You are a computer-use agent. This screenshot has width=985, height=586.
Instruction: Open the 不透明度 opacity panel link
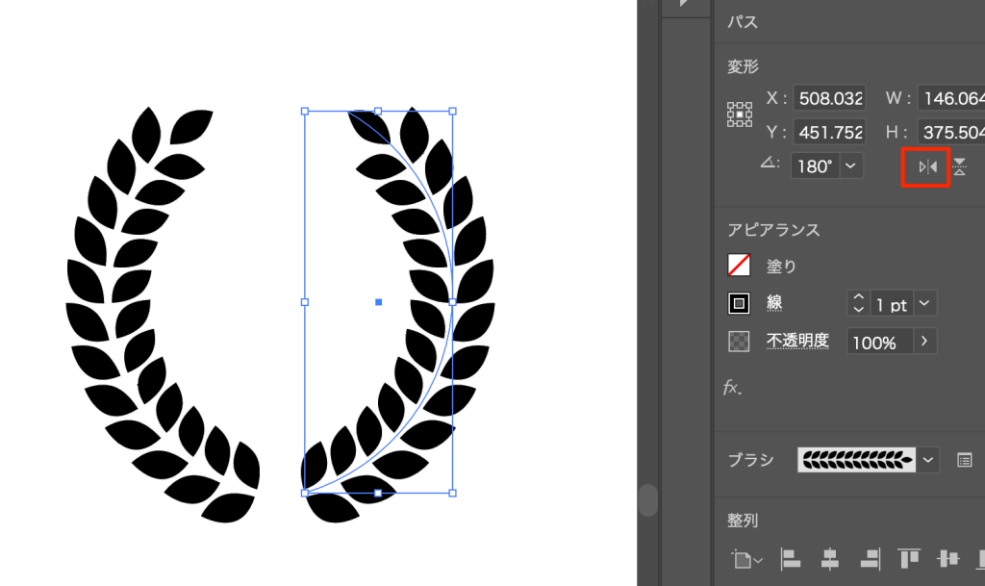pos(797,341)
